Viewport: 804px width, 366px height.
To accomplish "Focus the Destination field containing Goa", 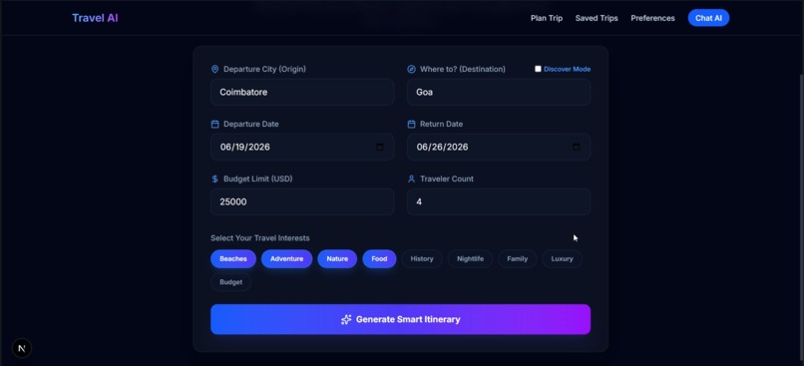I will (x=499, y=93).
